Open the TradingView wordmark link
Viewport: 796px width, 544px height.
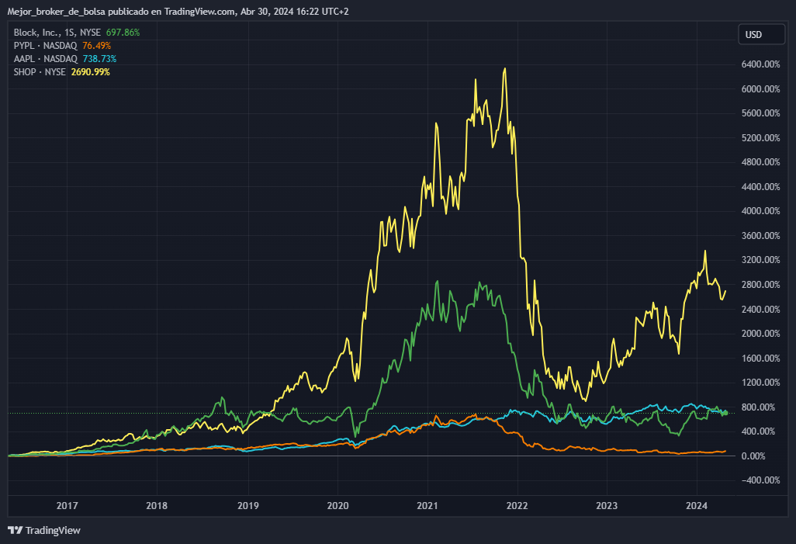point(53,530)
